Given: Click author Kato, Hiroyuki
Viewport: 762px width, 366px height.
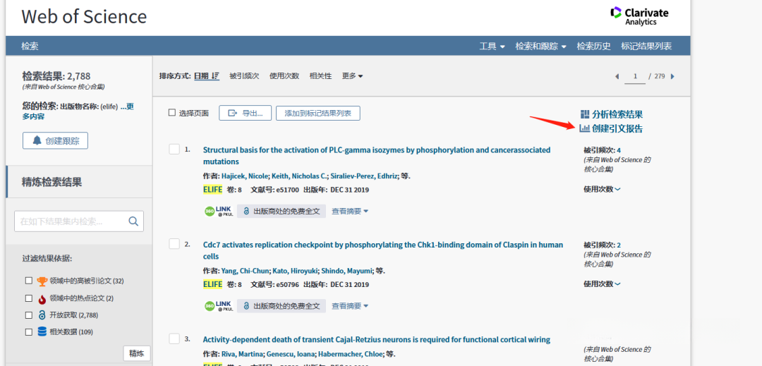Looking at the screenshot, I should (294, 270).
